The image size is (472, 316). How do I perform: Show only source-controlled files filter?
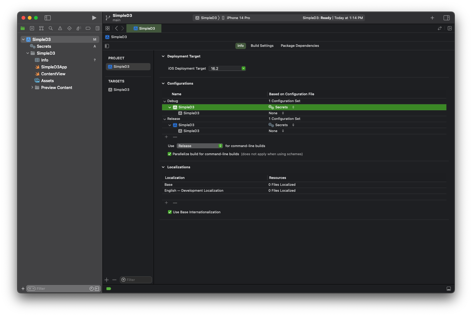click(97, 289)
